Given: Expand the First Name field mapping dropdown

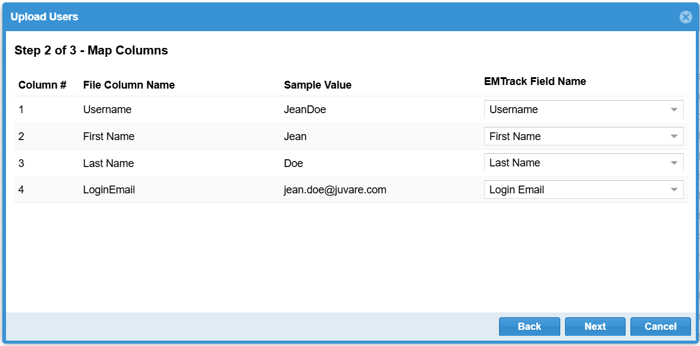Looking at the screenshot, I should (583, 136).
